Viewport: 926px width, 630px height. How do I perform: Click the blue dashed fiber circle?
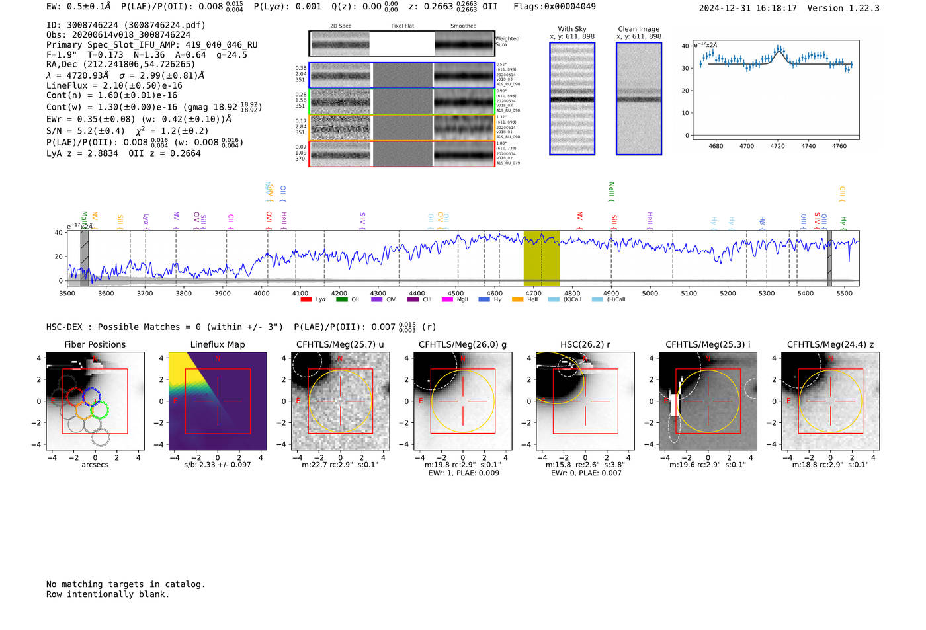point(91,397)
